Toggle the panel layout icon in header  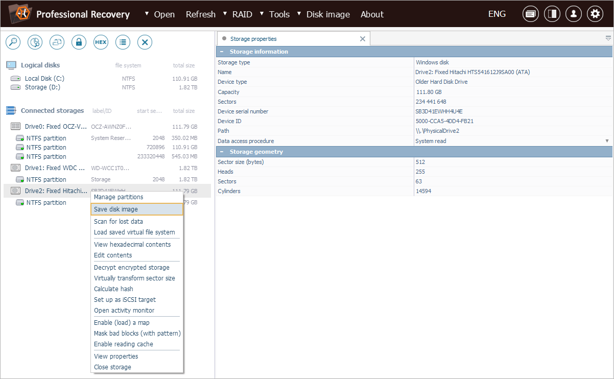click(x=552, y=14)
